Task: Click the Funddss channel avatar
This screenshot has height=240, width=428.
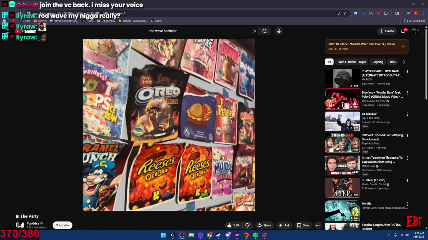Action: [20, 225]
